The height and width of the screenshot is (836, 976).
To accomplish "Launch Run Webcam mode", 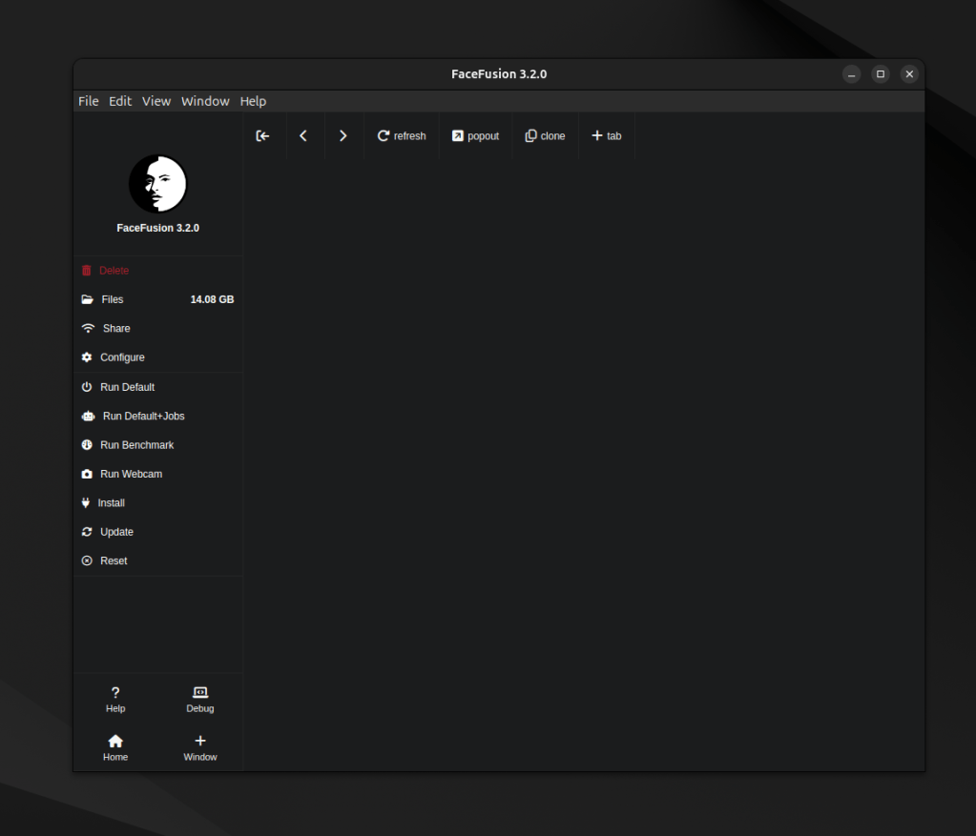I will (131, 474).
